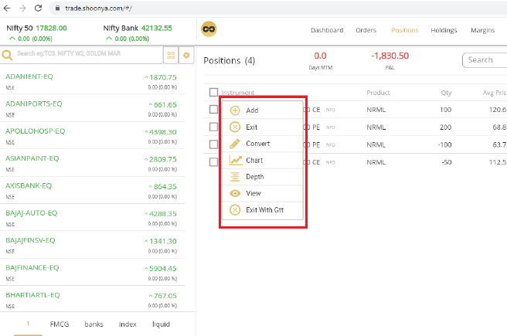
Task: Switch to the liquid watchlist tab
Action: click(161, 324)
